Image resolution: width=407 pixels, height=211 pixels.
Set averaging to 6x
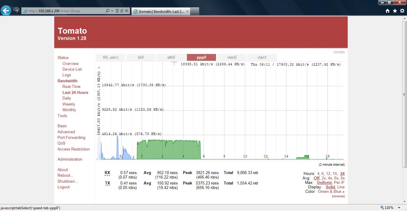coord(336,178)
